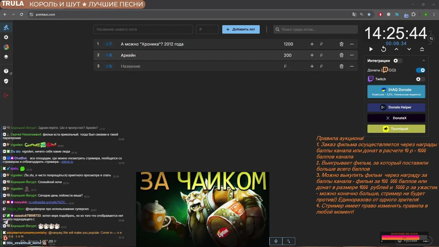The width and height of the screenshot is (439, 247).
Task: Click the "Добавить лот" button
Action: pos(241,29)
